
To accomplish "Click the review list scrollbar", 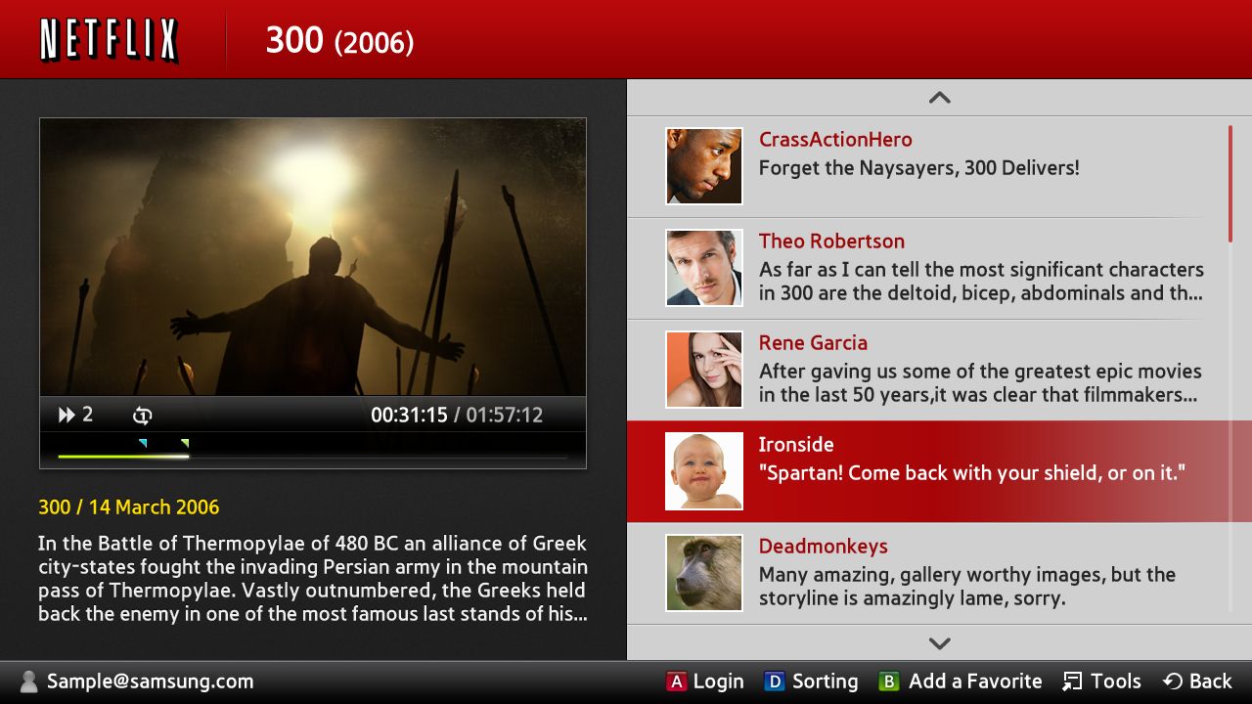I will pos(1230,183).
